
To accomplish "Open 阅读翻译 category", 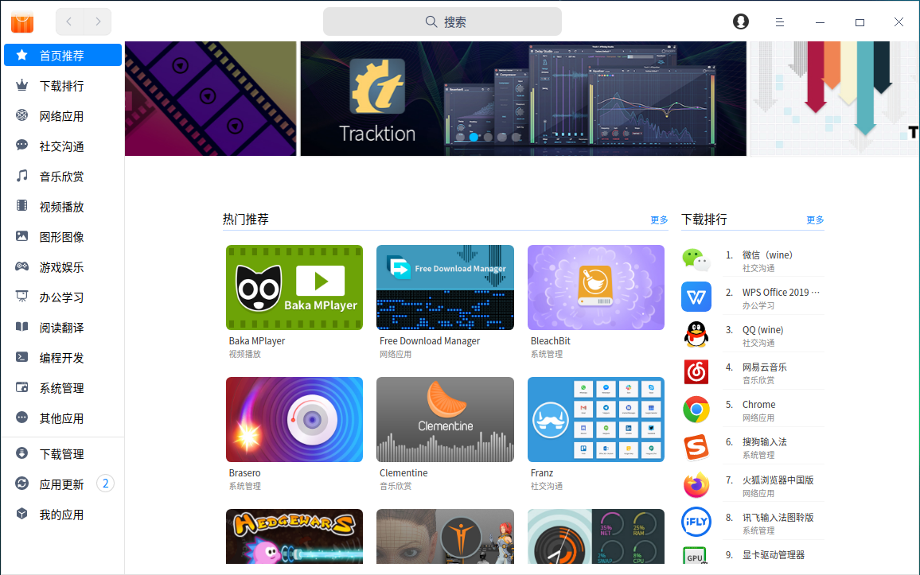I will pos(63,328).
